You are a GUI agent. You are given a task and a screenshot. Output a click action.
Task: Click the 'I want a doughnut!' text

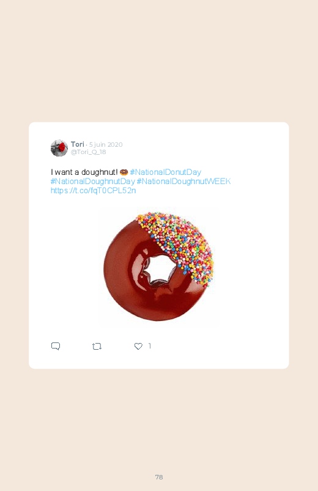click(84, 172)
